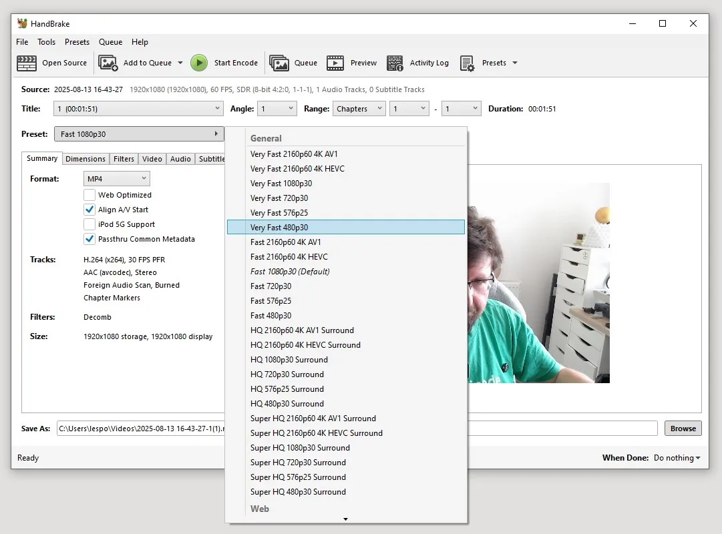Viewport: 722px width, 534px height.
Task: Select Very Fast 2160p60 4K HEVC preset
Action: coord(346,169)
